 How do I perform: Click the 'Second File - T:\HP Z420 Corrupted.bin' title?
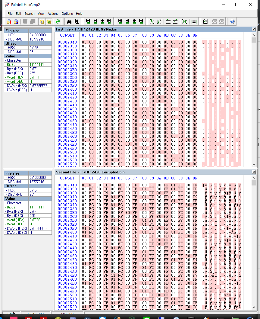pyautogui.click(x=90, y=172)
